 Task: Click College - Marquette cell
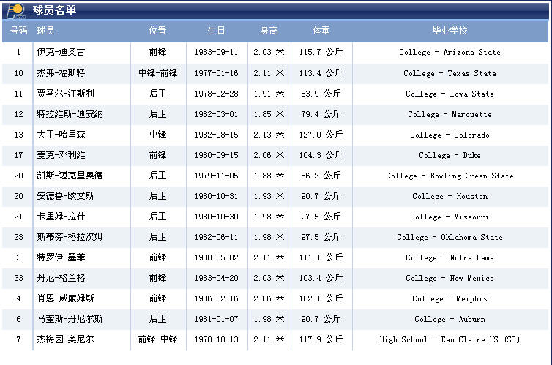450,114
